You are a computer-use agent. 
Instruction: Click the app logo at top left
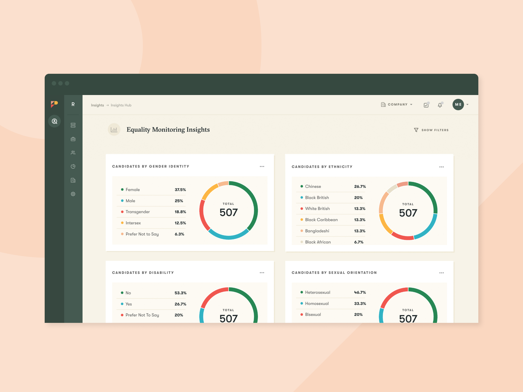[54, 104]
